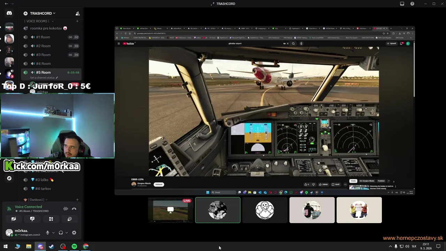Image resolution: width=446 pixels, height=251 pixels.
Task: Join the #1 Room voice channel
Action: point(51,37)
